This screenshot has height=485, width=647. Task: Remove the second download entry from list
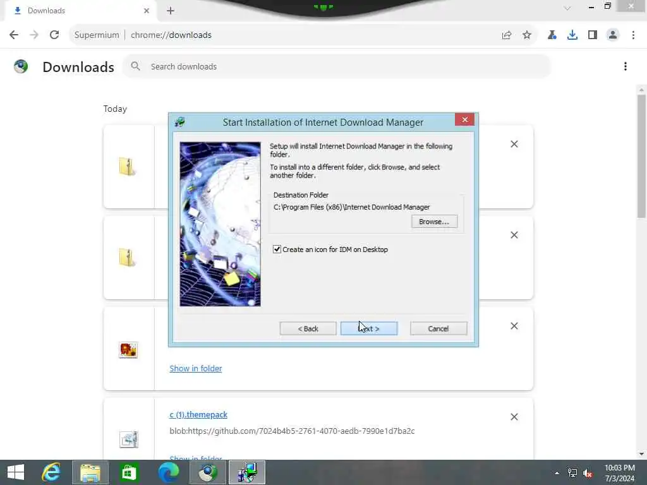point(514,235)
